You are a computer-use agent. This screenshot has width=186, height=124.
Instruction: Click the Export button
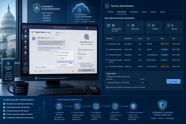coord(173,81)
